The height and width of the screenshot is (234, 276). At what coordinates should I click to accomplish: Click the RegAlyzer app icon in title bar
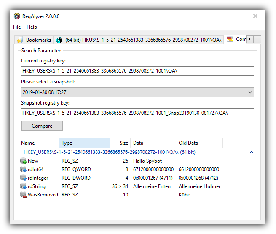[x=17, y=16]
